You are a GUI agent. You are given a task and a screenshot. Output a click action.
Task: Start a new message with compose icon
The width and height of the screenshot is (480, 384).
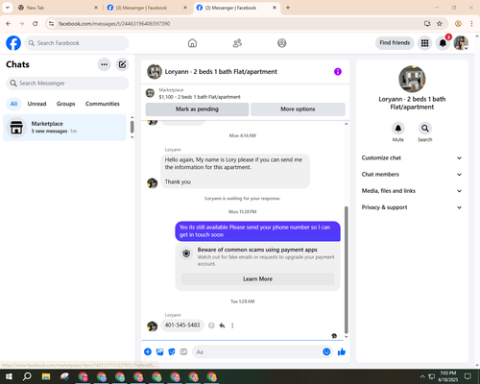coord(122,64)
